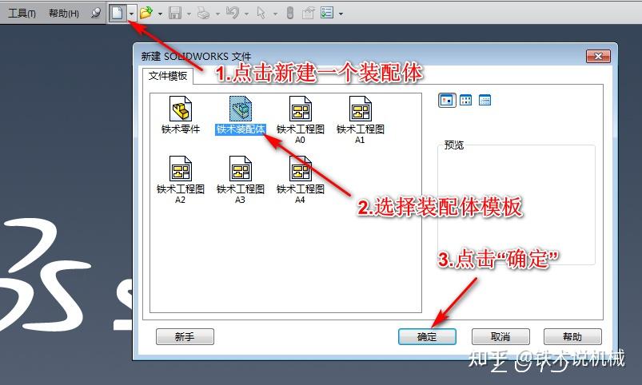Open the Tools (工具) menu
This screenshot has height=385, width=642.
coord(22,14)
